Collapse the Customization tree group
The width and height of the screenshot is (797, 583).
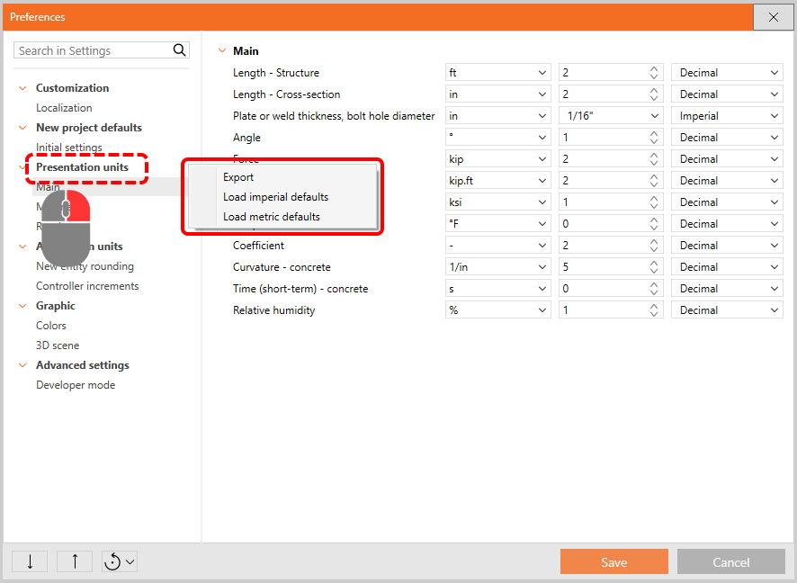point(23,88)
